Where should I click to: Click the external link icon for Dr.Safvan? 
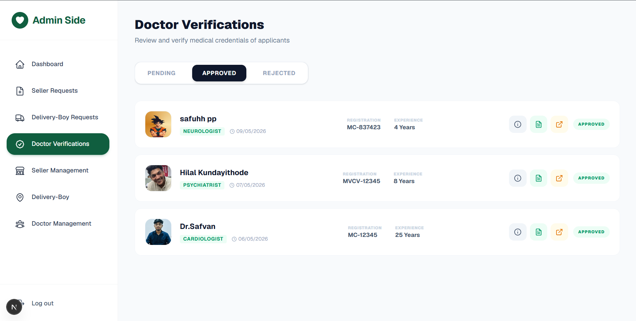(559, 232)
